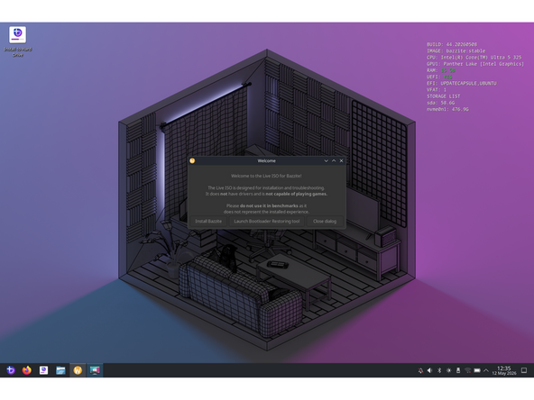Click the Show Desktop button in the panel
This screenshot has height=400, width=534.
coord(524,370)
